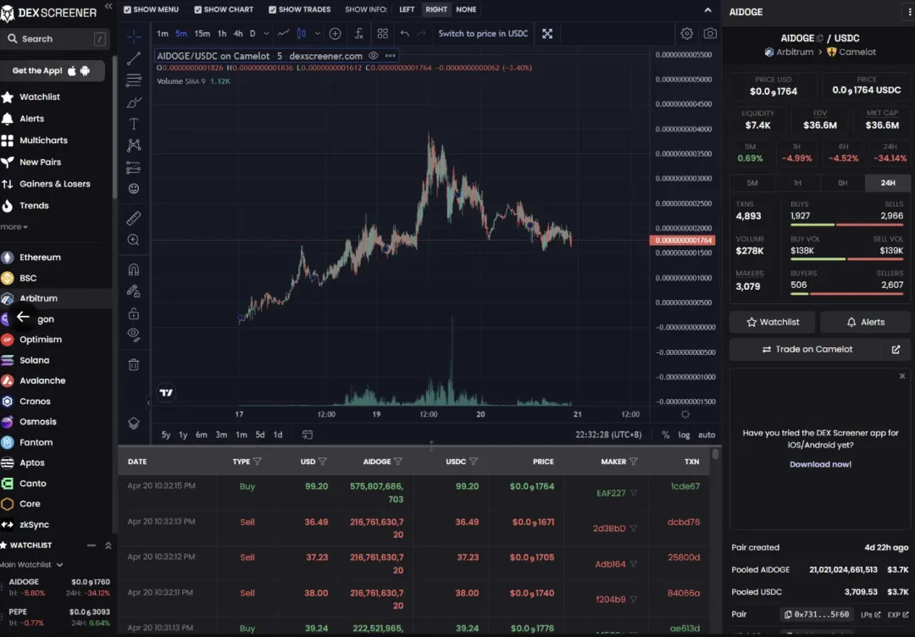Open the forecasting and position tool
The image size is (915, 637).
pyautogui.click(x=134, y=168)
